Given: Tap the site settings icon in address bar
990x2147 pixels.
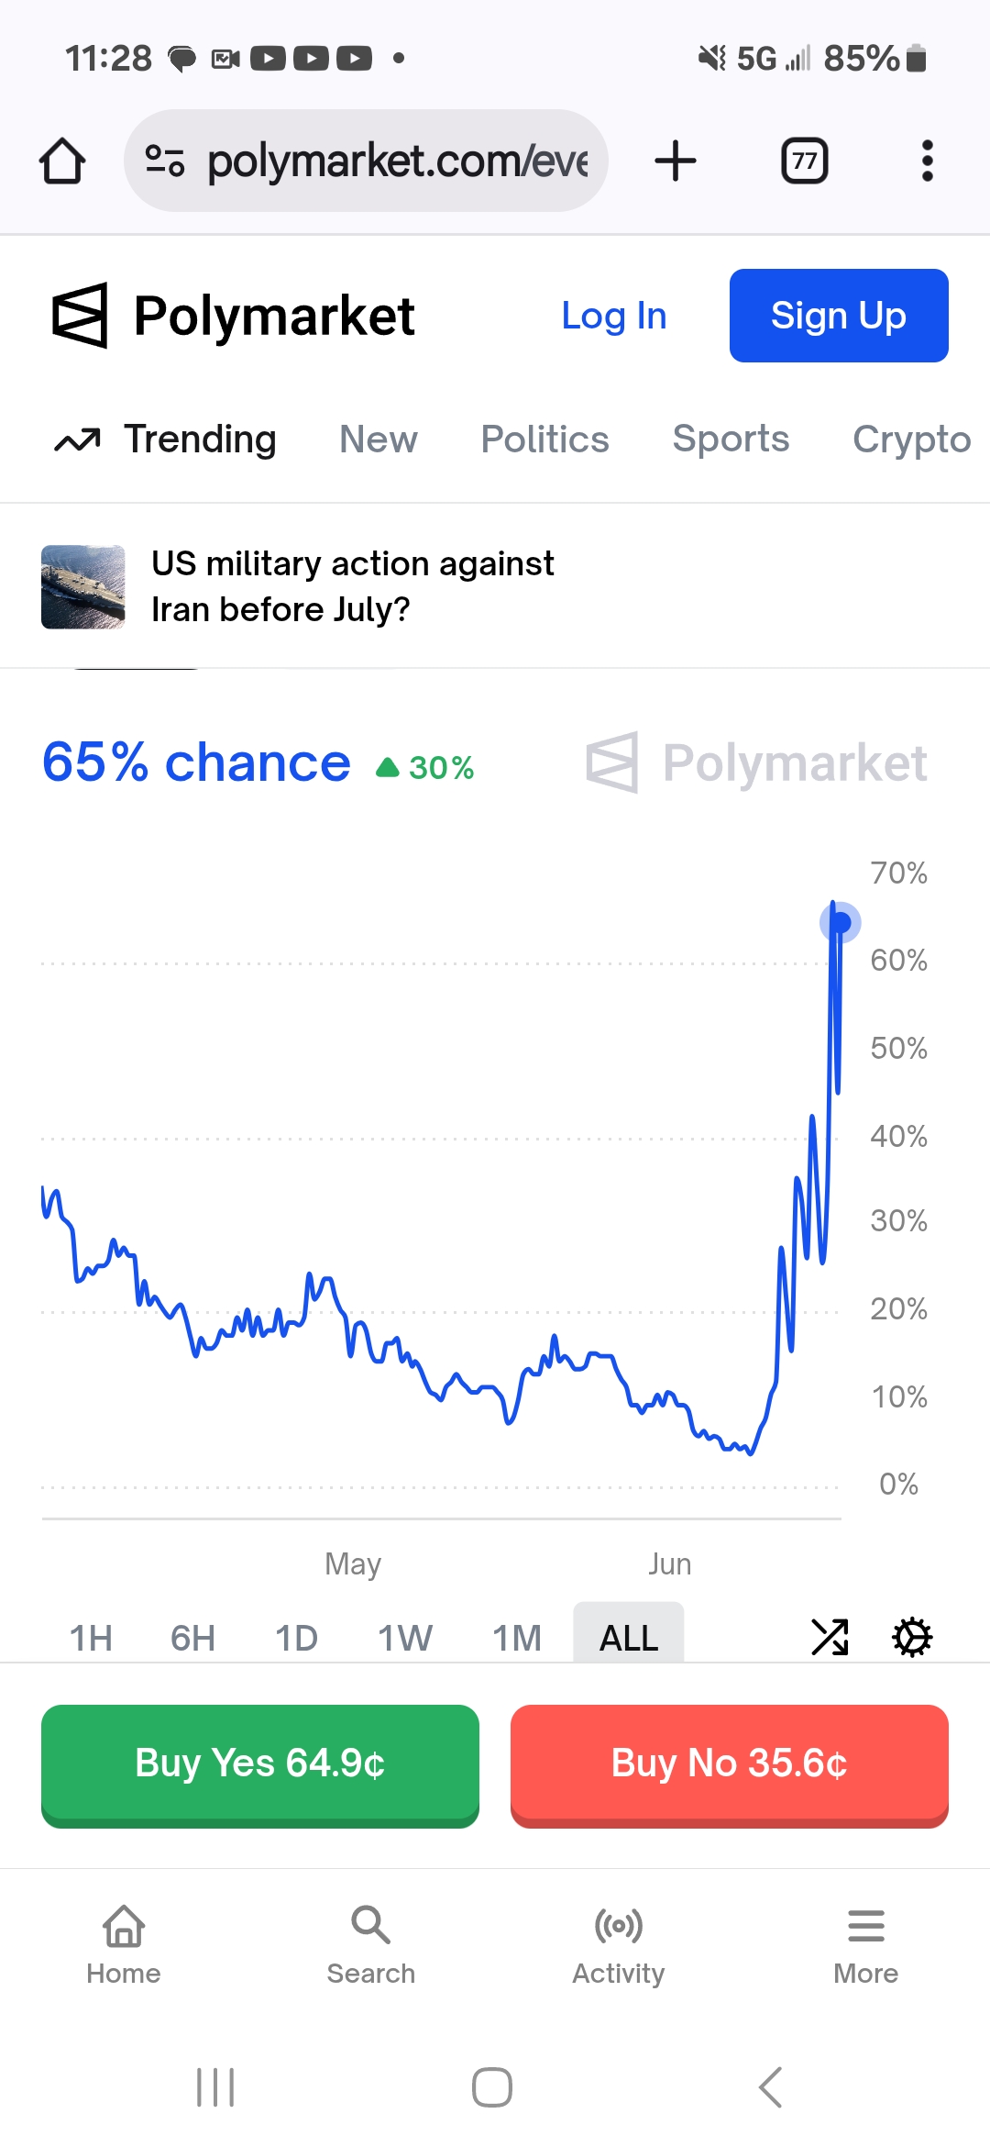Looking at the screenshot, I should pos(165,161).
